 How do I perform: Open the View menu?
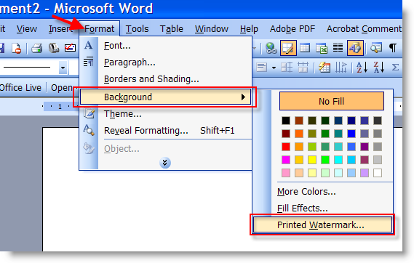click(27, 29)
